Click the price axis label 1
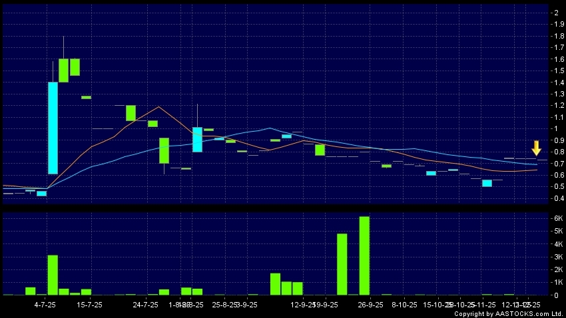Viewport: 566px width, 318px height. point(555,128)
